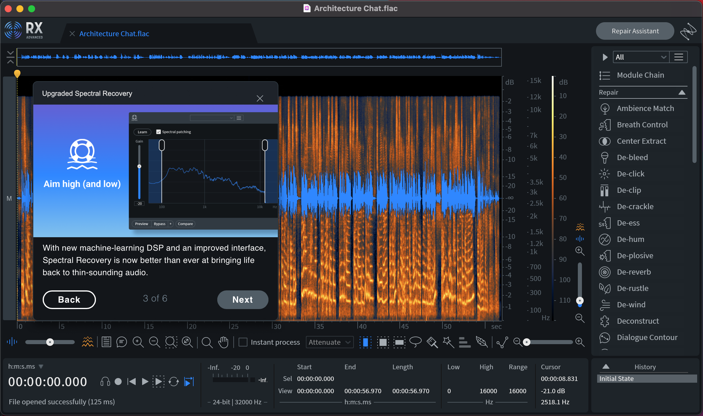Open the Dialogue Contour module
703x416 pixels.
click(647, 337)
